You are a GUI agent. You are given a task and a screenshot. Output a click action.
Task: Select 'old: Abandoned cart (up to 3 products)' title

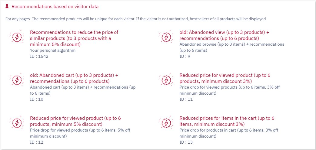[74, 78]
